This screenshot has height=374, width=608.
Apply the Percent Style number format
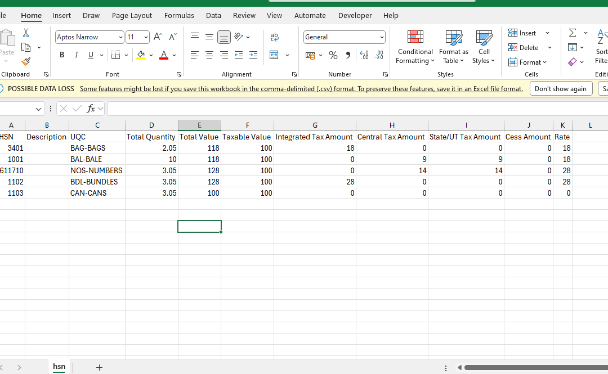coord(333,55)
